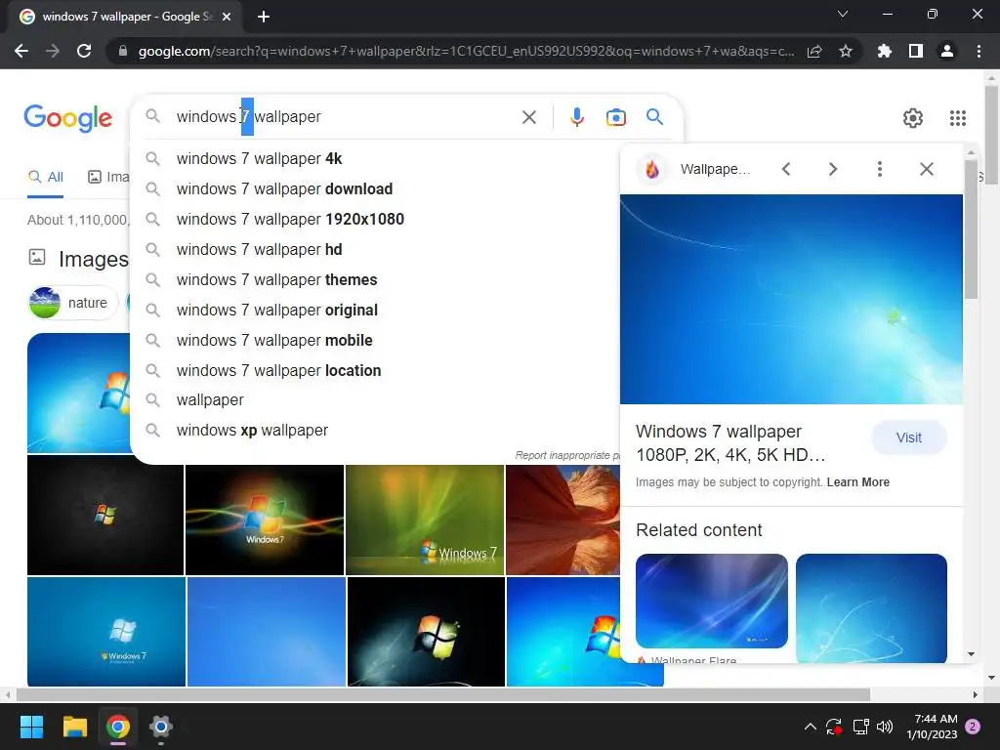This screenshot has width=1000, height=750.
Task: Go to previous image in preview panel
Action: pyautogui.click(x=786, y=169)
